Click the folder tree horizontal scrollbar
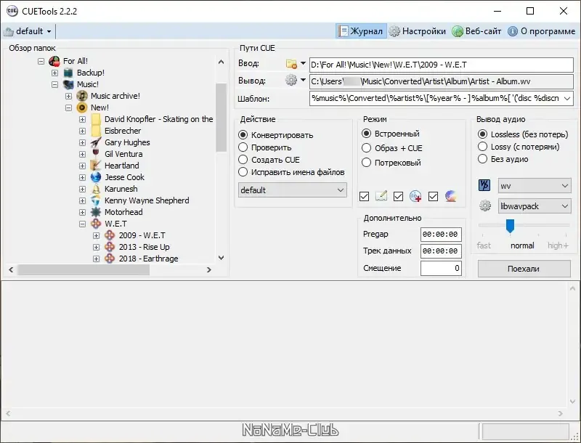 (84, 269)
